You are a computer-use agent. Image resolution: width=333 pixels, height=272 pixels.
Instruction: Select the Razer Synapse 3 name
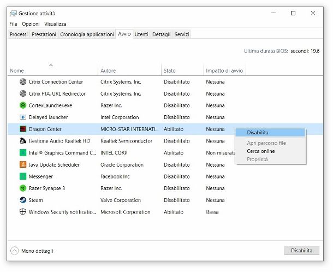tap(47, 188)
